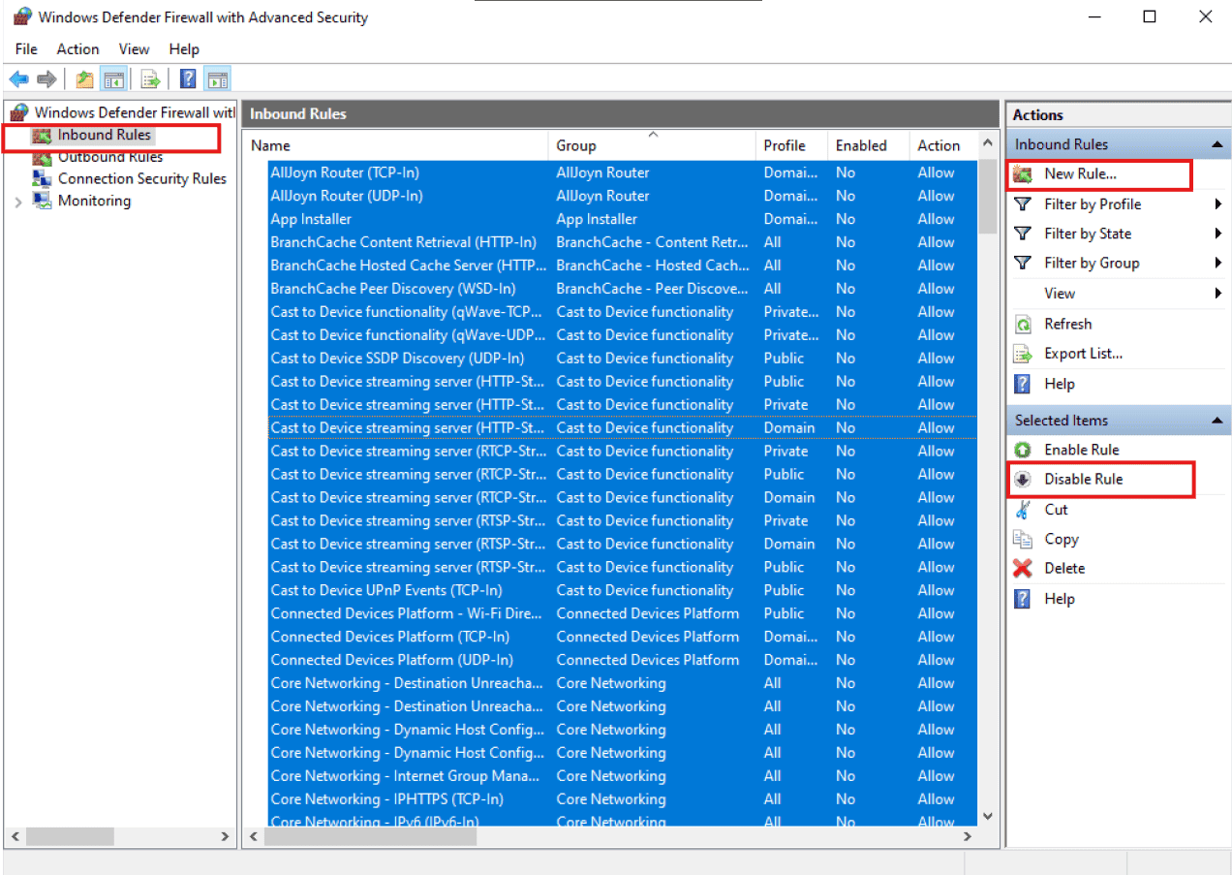The image size is (1232, 875).
Task: Sort by the Name column header
Action: click(x=395, y=145)
